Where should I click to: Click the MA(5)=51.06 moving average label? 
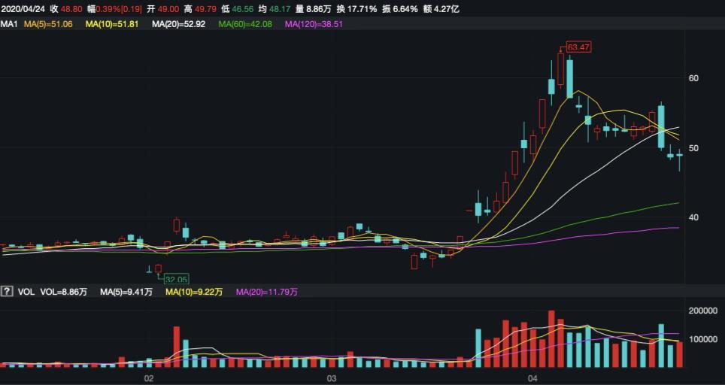48,24
